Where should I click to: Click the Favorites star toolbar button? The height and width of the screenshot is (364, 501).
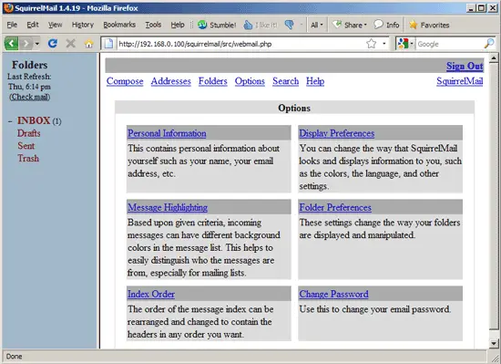429,25
